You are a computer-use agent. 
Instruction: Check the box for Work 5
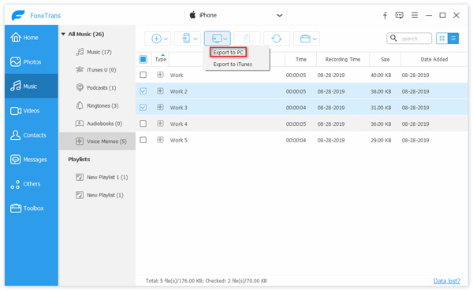[143, 140]
